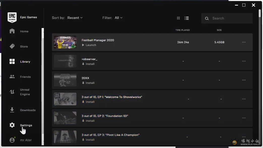Click the Epic Games title text
This screenshot has width=263, height=148.
tap(28, 17)
